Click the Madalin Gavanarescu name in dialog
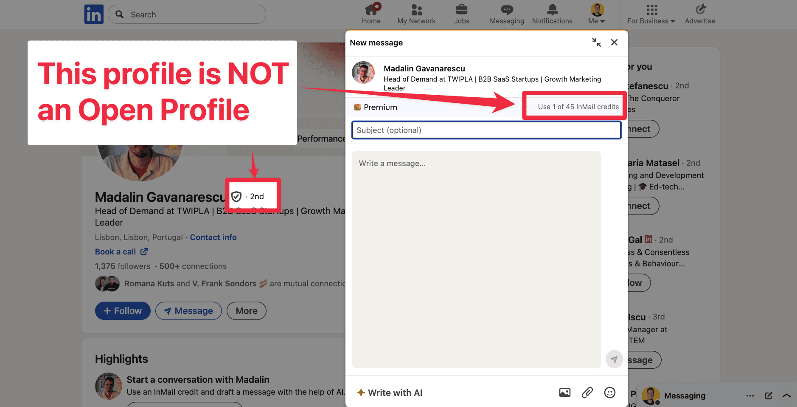797x407 pixels. coord(424,69)
